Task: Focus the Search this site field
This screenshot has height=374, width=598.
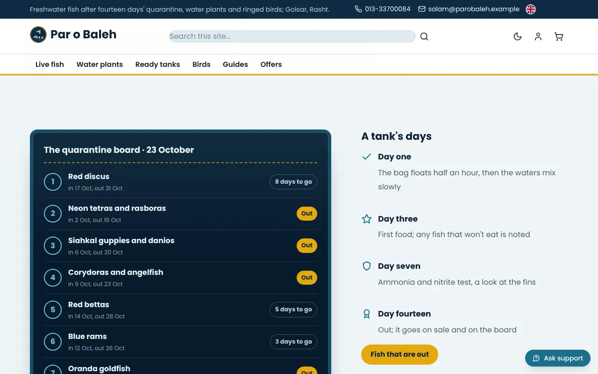Action: [292, 36]
